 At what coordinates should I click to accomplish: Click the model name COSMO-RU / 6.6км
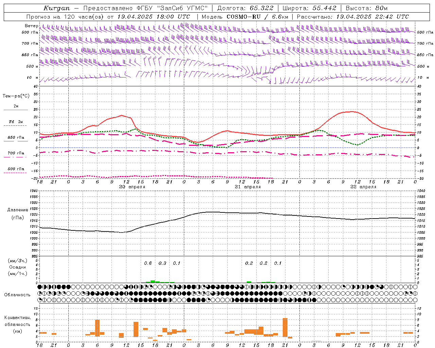(x=258, y=17)
